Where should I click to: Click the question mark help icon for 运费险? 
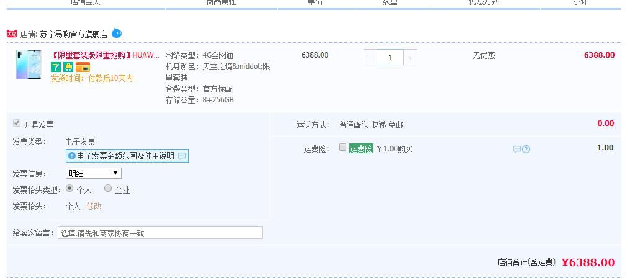(526, 150)
